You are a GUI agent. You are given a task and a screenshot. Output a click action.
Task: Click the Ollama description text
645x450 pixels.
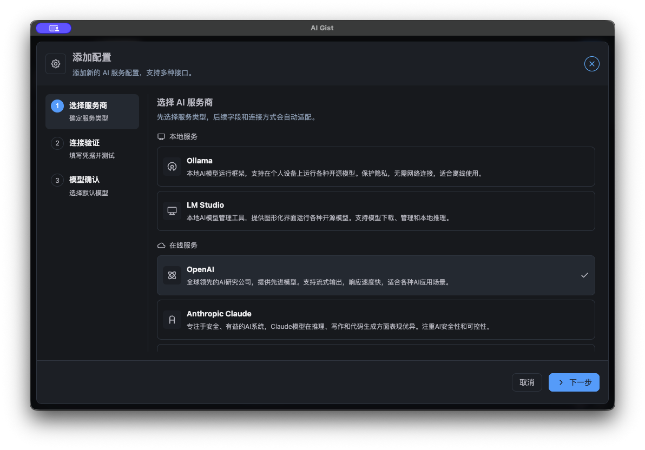[x=335, y=174]
